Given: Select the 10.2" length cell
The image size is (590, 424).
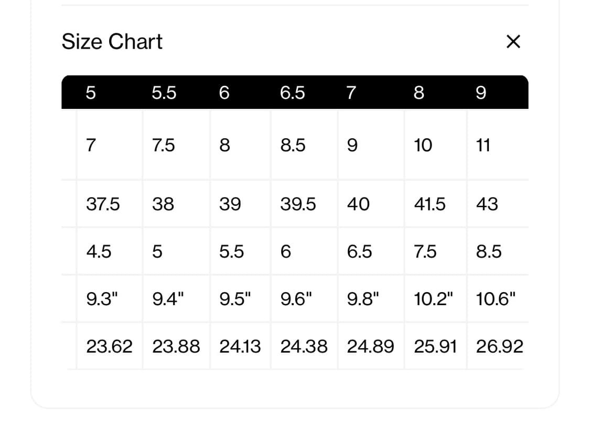Looking at the screenshot, I should 433,299.
